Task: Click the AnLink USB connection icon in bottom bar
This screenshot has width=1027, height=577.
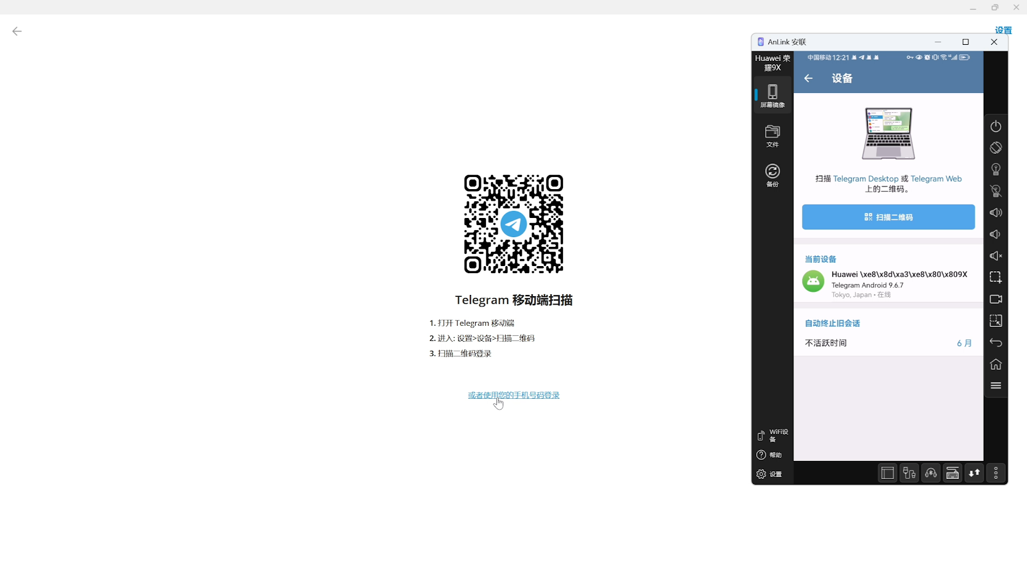Action: [x=910, y=473]
